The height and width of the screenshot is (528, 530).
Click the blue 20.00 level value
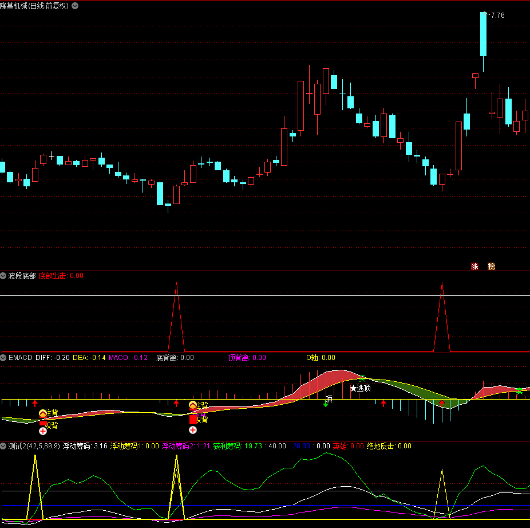301,446
